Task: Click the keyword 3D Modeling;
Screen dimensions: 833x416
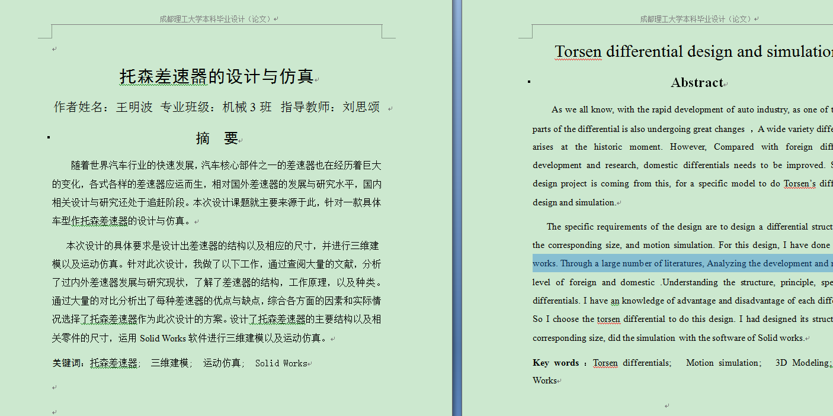Action: 803,363
